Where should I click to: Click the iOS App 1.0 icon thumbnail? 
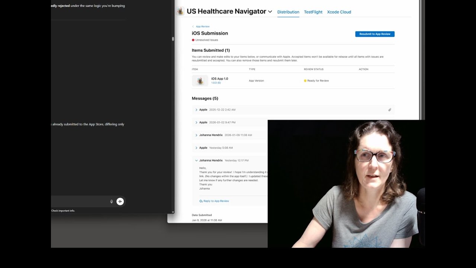200,81
